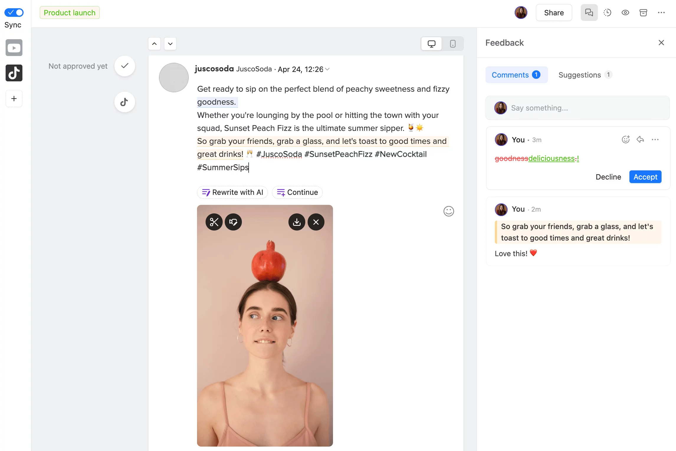Image resolution: width=676 pixels, height=451 pixels.
Task: Click the Rewrite with AI button
Action: [233, 192]
